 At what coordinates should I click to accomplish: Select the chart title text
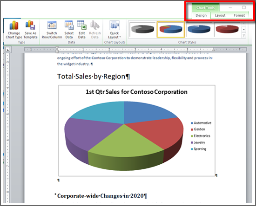(136, 92)
